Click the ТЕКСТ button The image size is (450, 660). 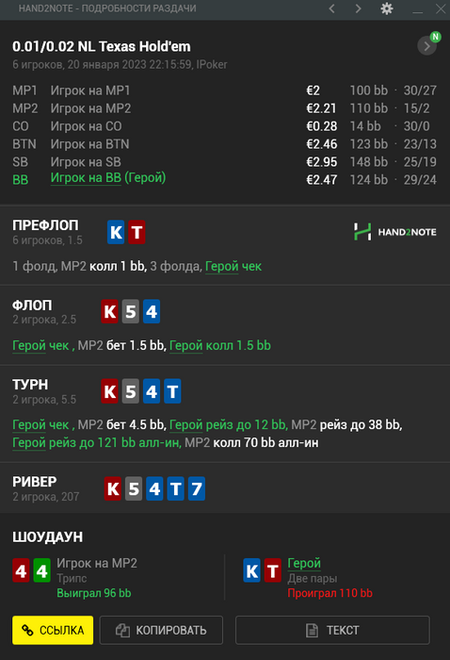[x=332, y=630]
